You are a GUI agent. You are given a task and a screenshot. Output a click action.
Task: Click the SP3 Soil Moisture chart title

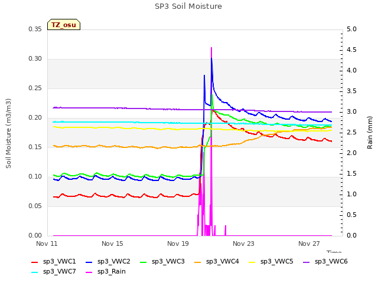pyautogui.click(x=188, y=6)
